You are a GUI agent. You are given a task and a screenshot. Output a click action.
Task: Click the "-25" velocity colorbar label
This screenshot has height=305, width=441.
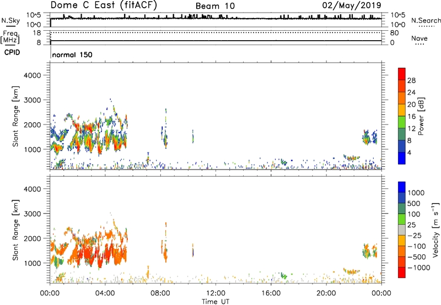click(416, 236)
